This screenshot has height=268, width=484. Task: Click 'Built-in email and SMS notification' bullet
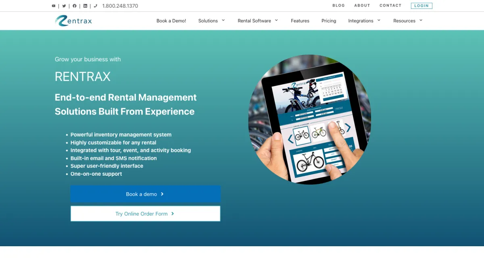[114, 158]
